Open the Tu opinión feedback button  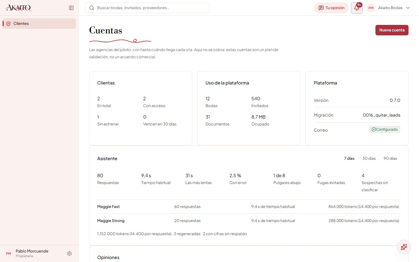tap(331, 8)
